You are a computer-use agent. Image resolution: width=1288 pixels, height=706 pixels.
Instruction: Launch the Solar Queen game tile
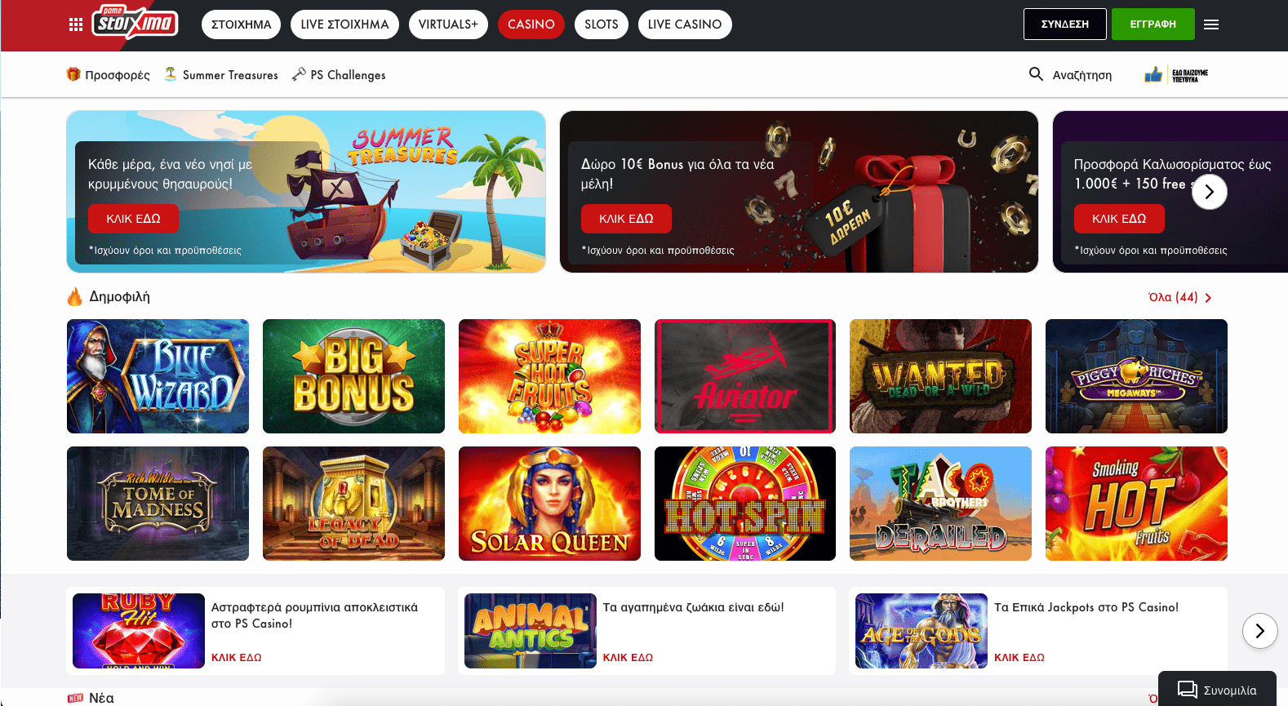pyautogui.click(x=549, y=504)
